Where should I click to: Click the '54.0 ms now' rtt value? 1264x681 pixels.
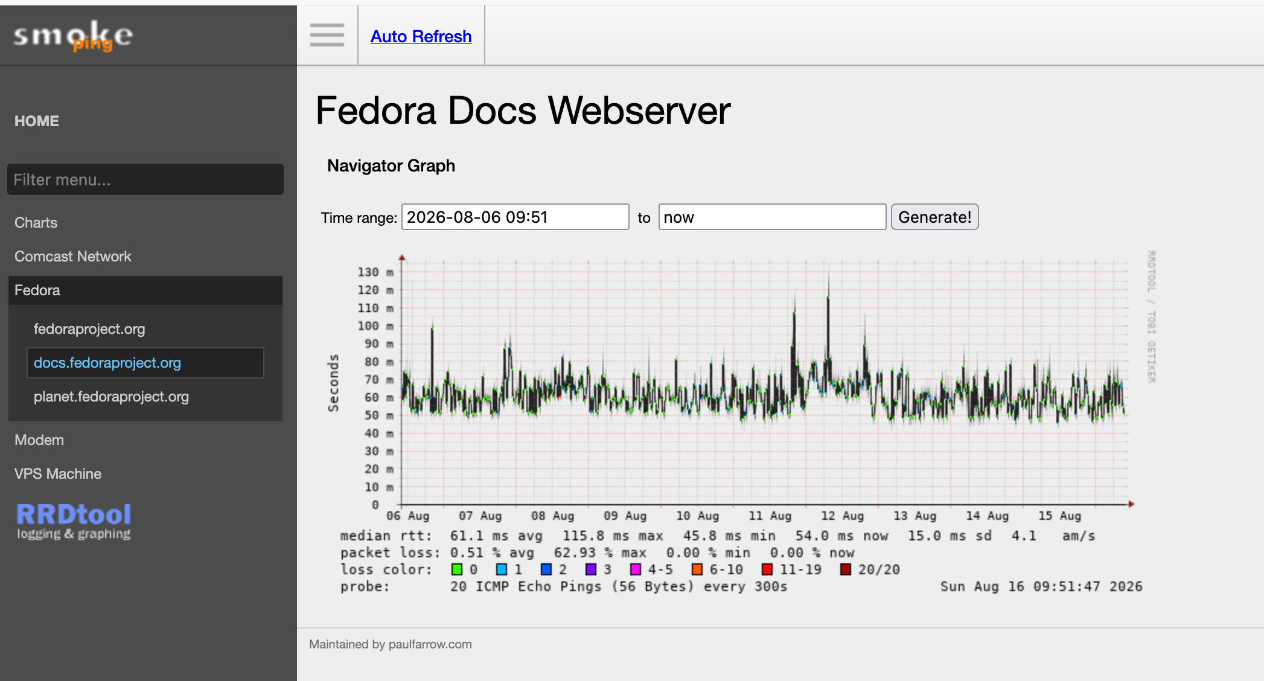(x=841, y=536)
